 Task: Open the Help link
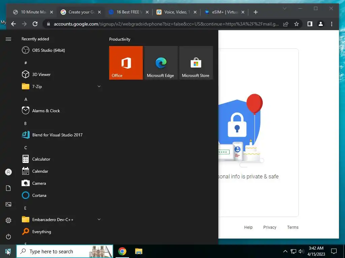[248, 227]
